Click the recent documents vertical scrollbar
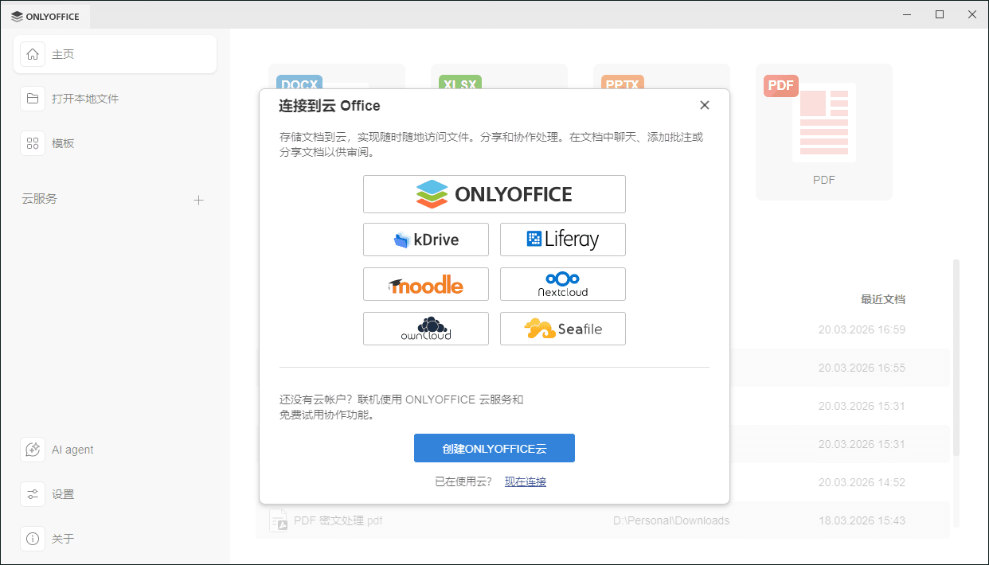989x565 pixels. point(956,358)
